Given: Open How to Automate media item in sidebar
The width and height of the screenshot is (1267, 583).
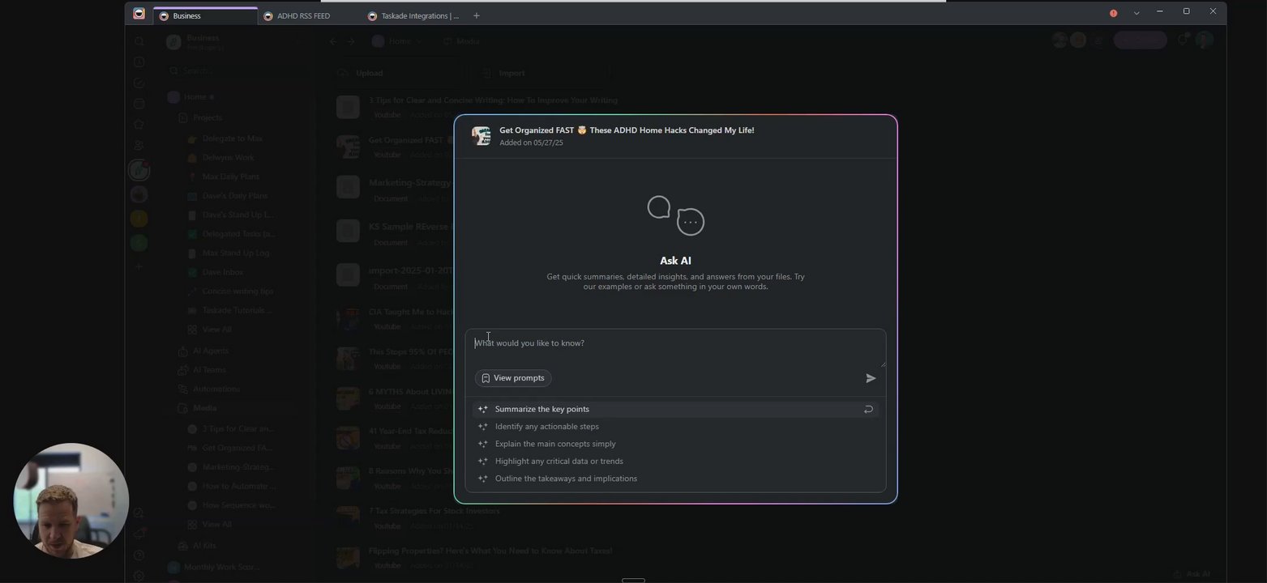Looking at the screenshot, I should click(x=239, y=487).
